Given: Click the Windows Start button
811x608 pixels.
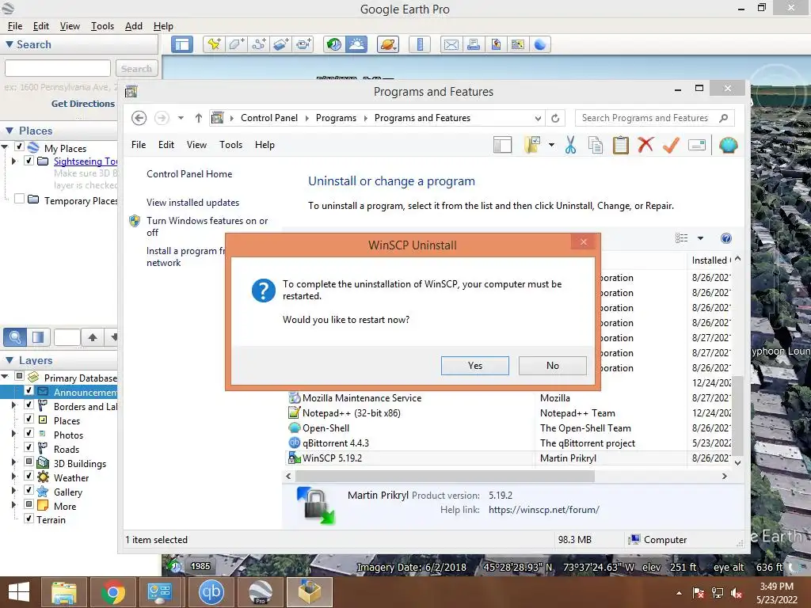Looking at the screenshot, I should click(x=19, y=592).
